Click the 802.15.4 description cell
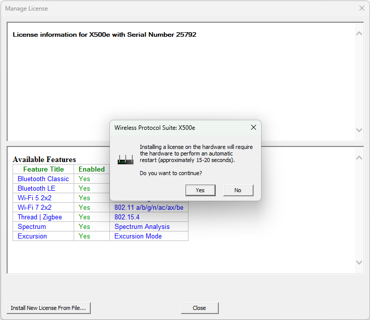370x320 pixels. [x=149, y=217]
